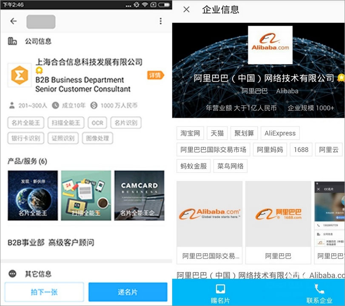This screenshot has width=345, height=306.
Task: Select the 名片全能王 tag
Action: [x=26, y=123]
